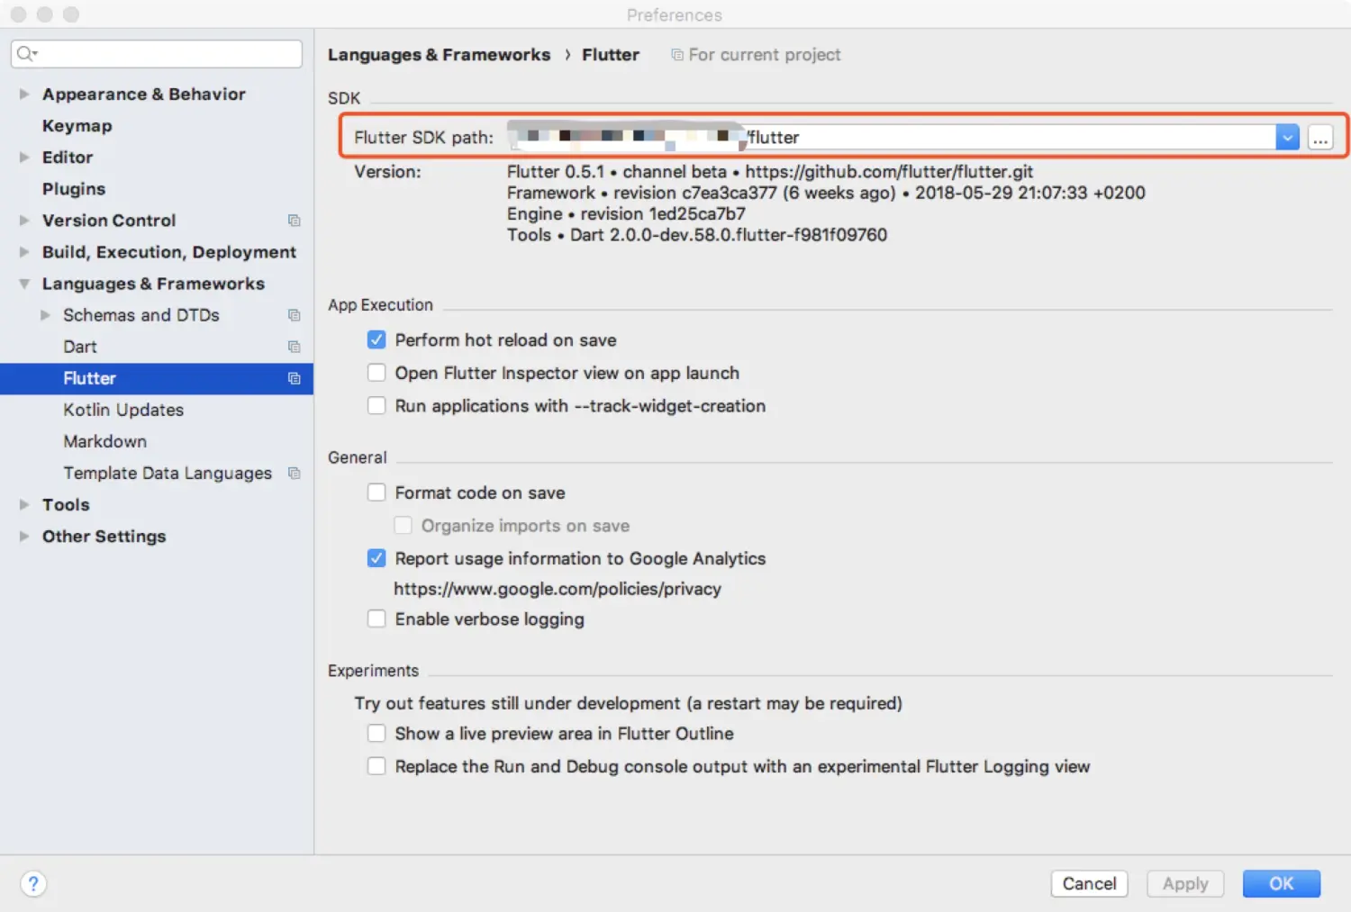Viewport: 1351px width, 912px height.
Task: Click project-level icon beside Template Data Languages
Action: 294,473
